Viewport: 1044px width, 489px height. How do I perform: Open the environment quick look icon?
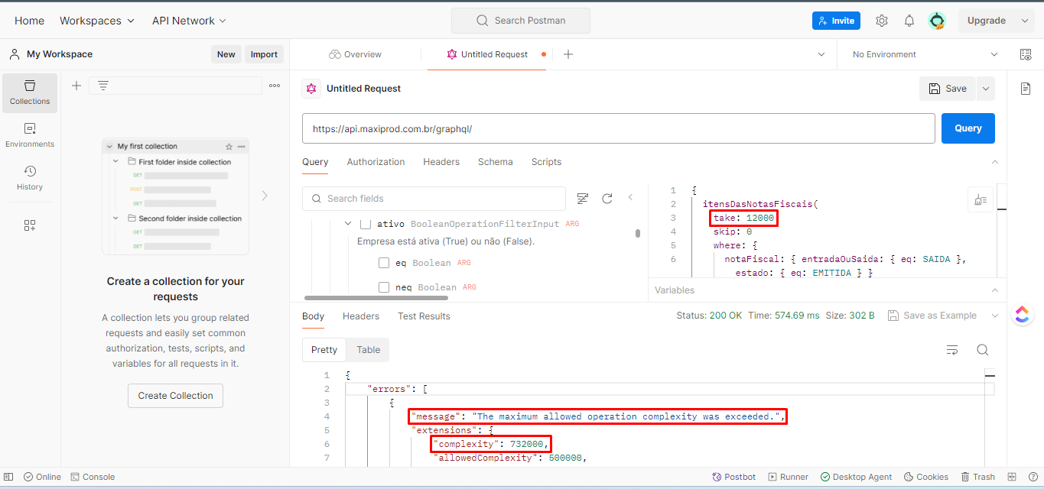(1026, 54)
